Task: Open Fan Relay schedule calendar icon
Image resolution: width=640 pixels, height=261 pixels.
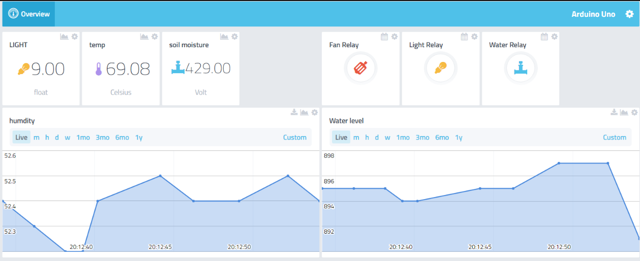Action: click(x=384, y=37)
